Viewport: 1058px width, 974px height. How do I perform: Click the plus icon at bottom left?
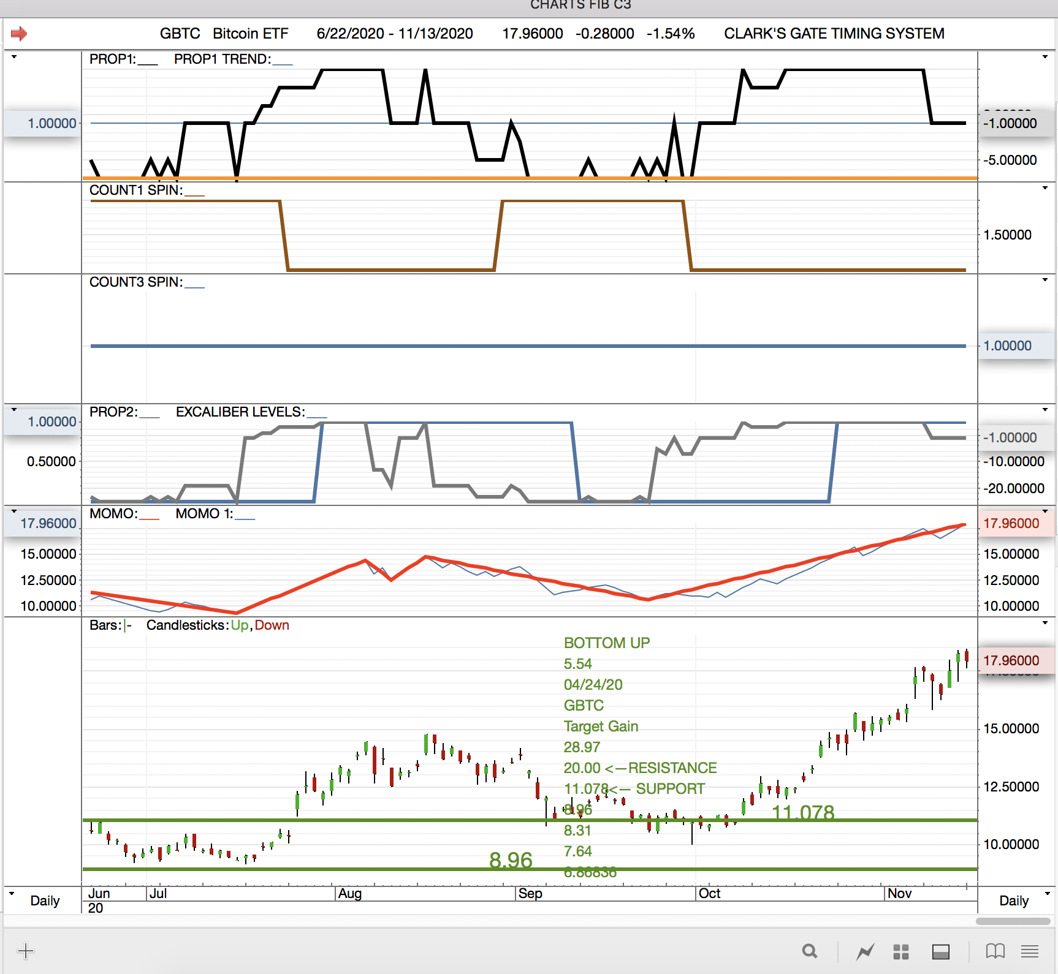click(x=26, y=951)
